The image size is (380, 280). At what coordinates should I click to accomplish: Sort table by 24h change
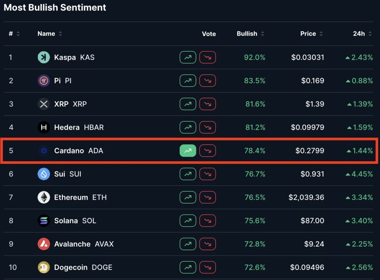[x=362, y=34]
